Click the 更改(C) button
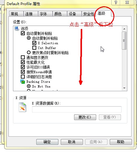This screenshot has height=152, width=137. 85,117
